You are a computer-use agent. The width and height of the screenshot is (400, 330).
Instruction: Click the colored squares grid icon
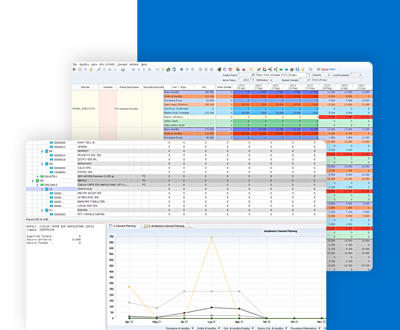[x=264, y=70]
